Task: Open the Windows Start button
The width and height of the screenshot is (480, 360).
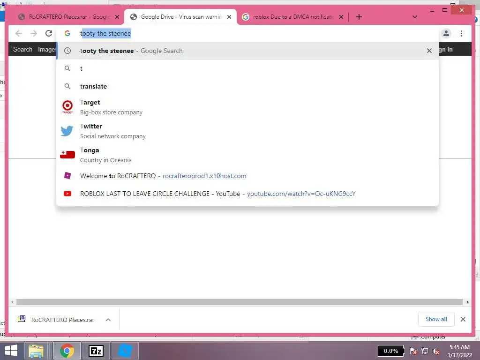Action: 11,351
